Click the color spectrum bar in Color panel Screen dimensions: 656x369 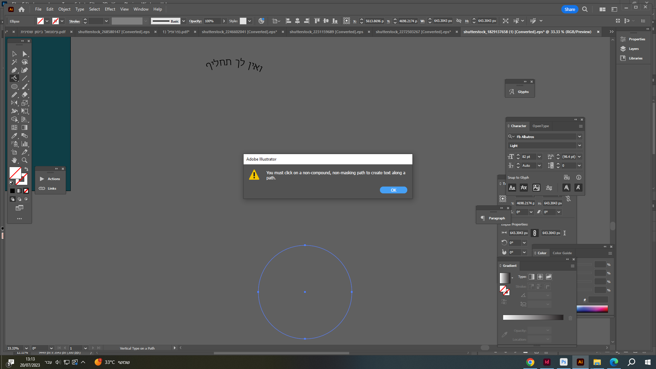point(592,309)
